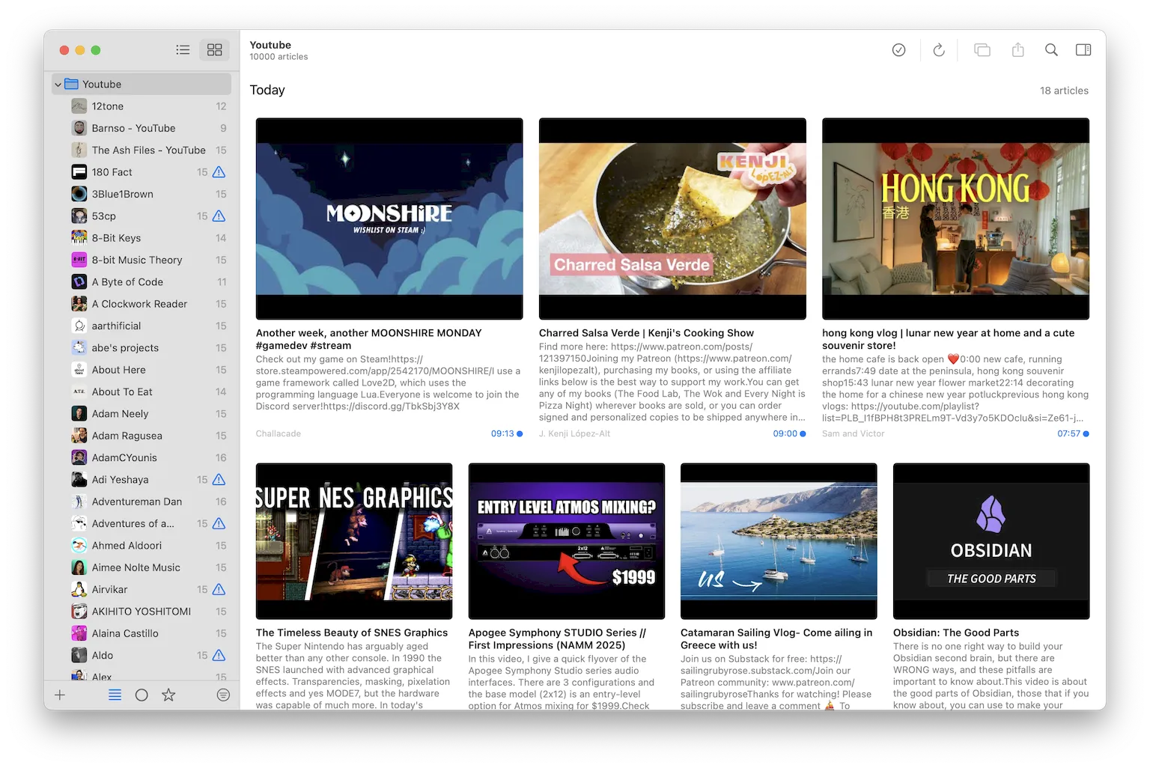Open the Charred Salsa Verde article thumbnail

click(x=672, y=218)
